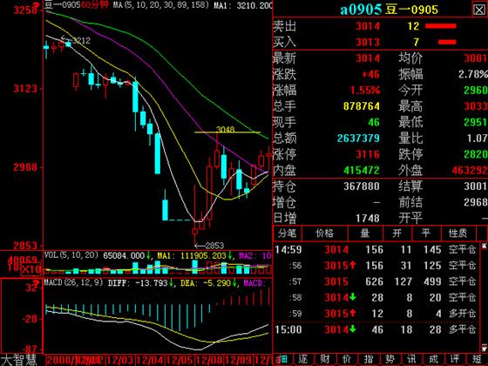The width and height of the screenshot is (488, 366).
Task: Open the 评 commentary tab
Action: tap(455, 360)
